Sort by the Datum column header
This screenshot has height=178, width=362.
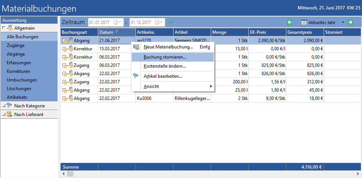pos(117,32)
